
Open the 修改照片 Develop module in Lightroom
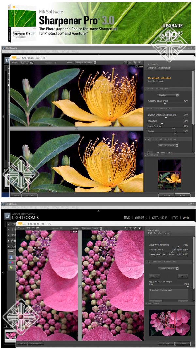(x=141, y=218)
